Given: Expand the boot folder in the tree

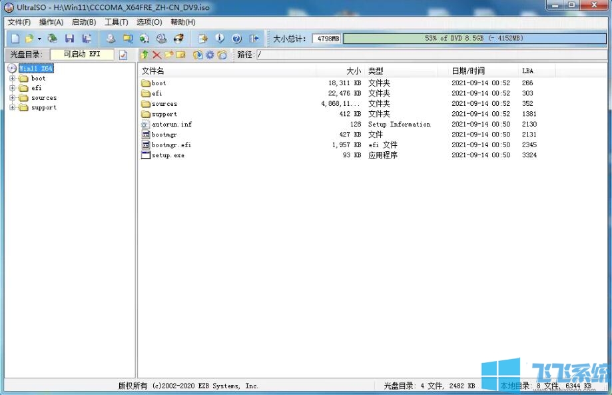Looking at the screenshot, I should (x=12, y=78).
